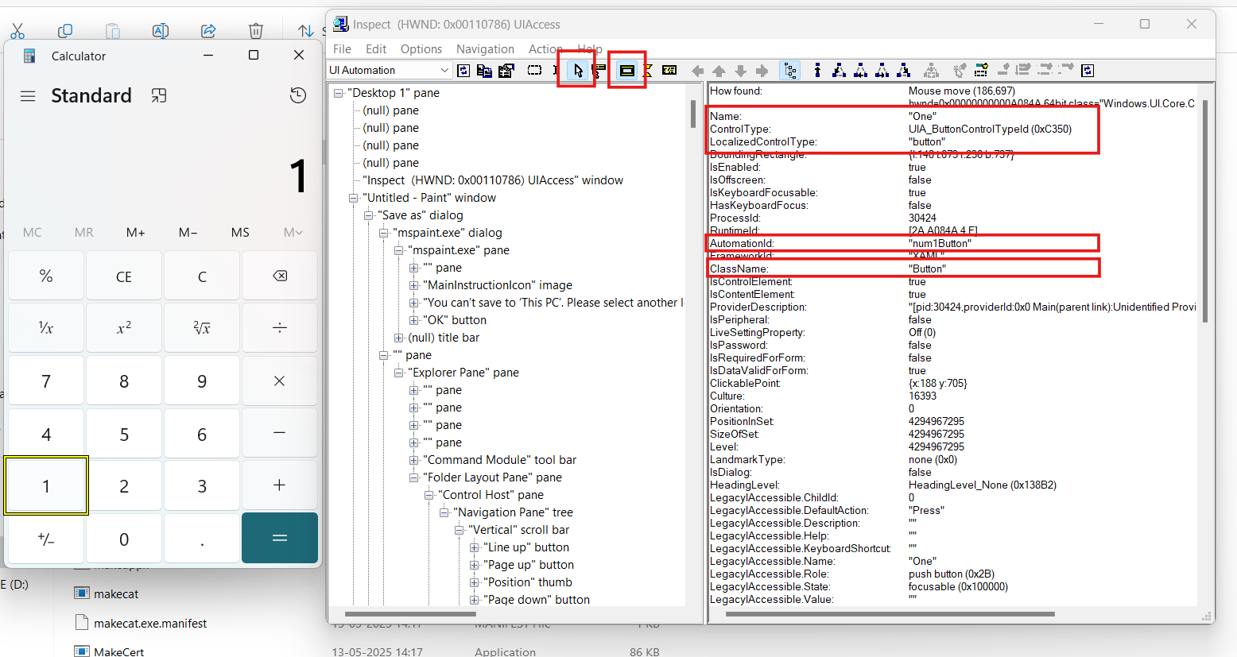Click Keep on top icon beside Standard

click(x=159, y=96)
